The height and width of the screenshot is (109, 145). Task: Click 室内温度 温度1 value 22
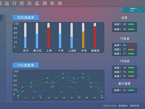tap(124, 90)
